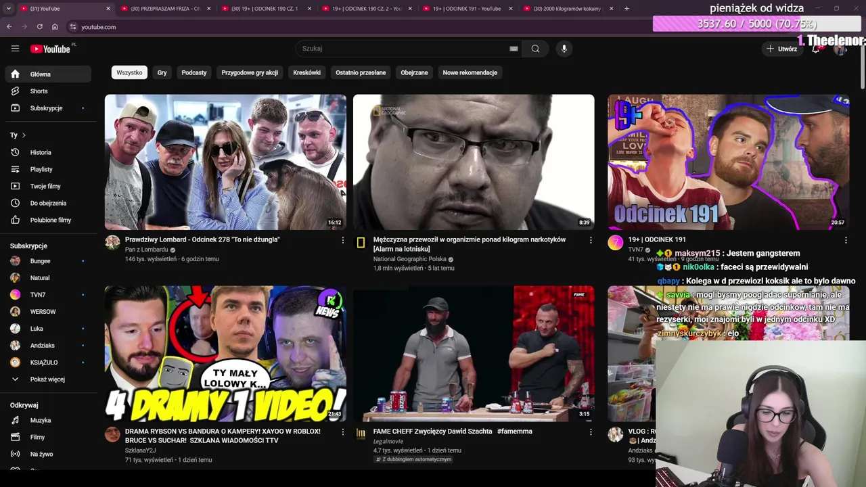This screenshot has width=866, height=487.
Task: Open Filmy under Odkrywaj
Action: click(48, 437)
